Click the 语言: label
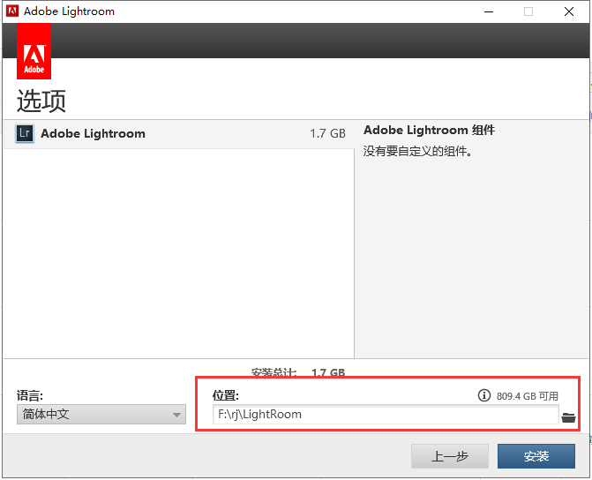The image size is (592, 480). pyautogui.click(x=30, y=395)
